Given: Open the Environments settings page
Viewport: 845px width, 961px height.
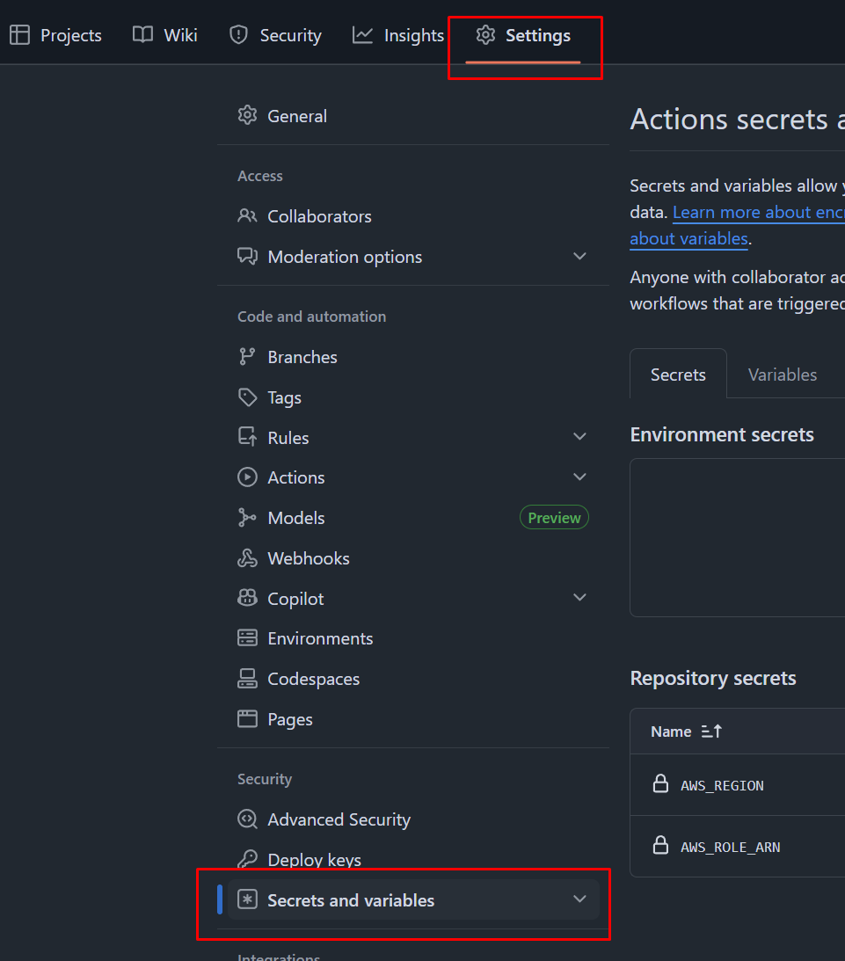Looking at the screenshot, I should pos(320,638).
